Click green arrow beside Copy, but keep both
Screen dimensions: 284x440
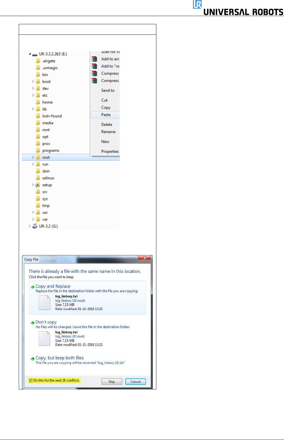coord(33,358)
